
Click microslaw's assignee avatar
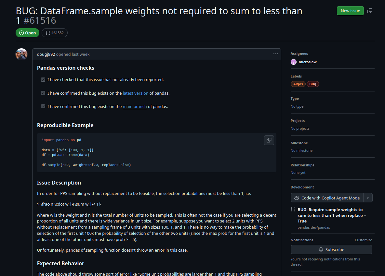point(294,62)
